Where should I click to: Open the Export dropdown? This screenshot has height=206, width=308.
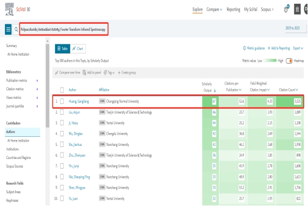[298, 48]
